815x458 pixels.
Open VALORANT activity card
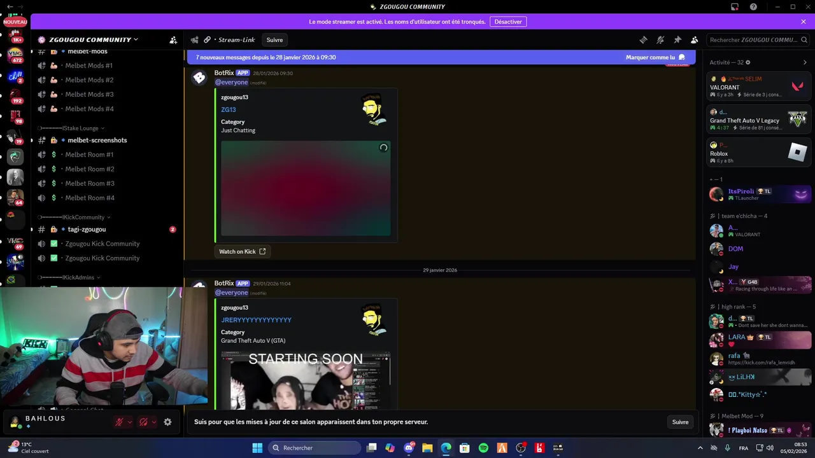758,87
